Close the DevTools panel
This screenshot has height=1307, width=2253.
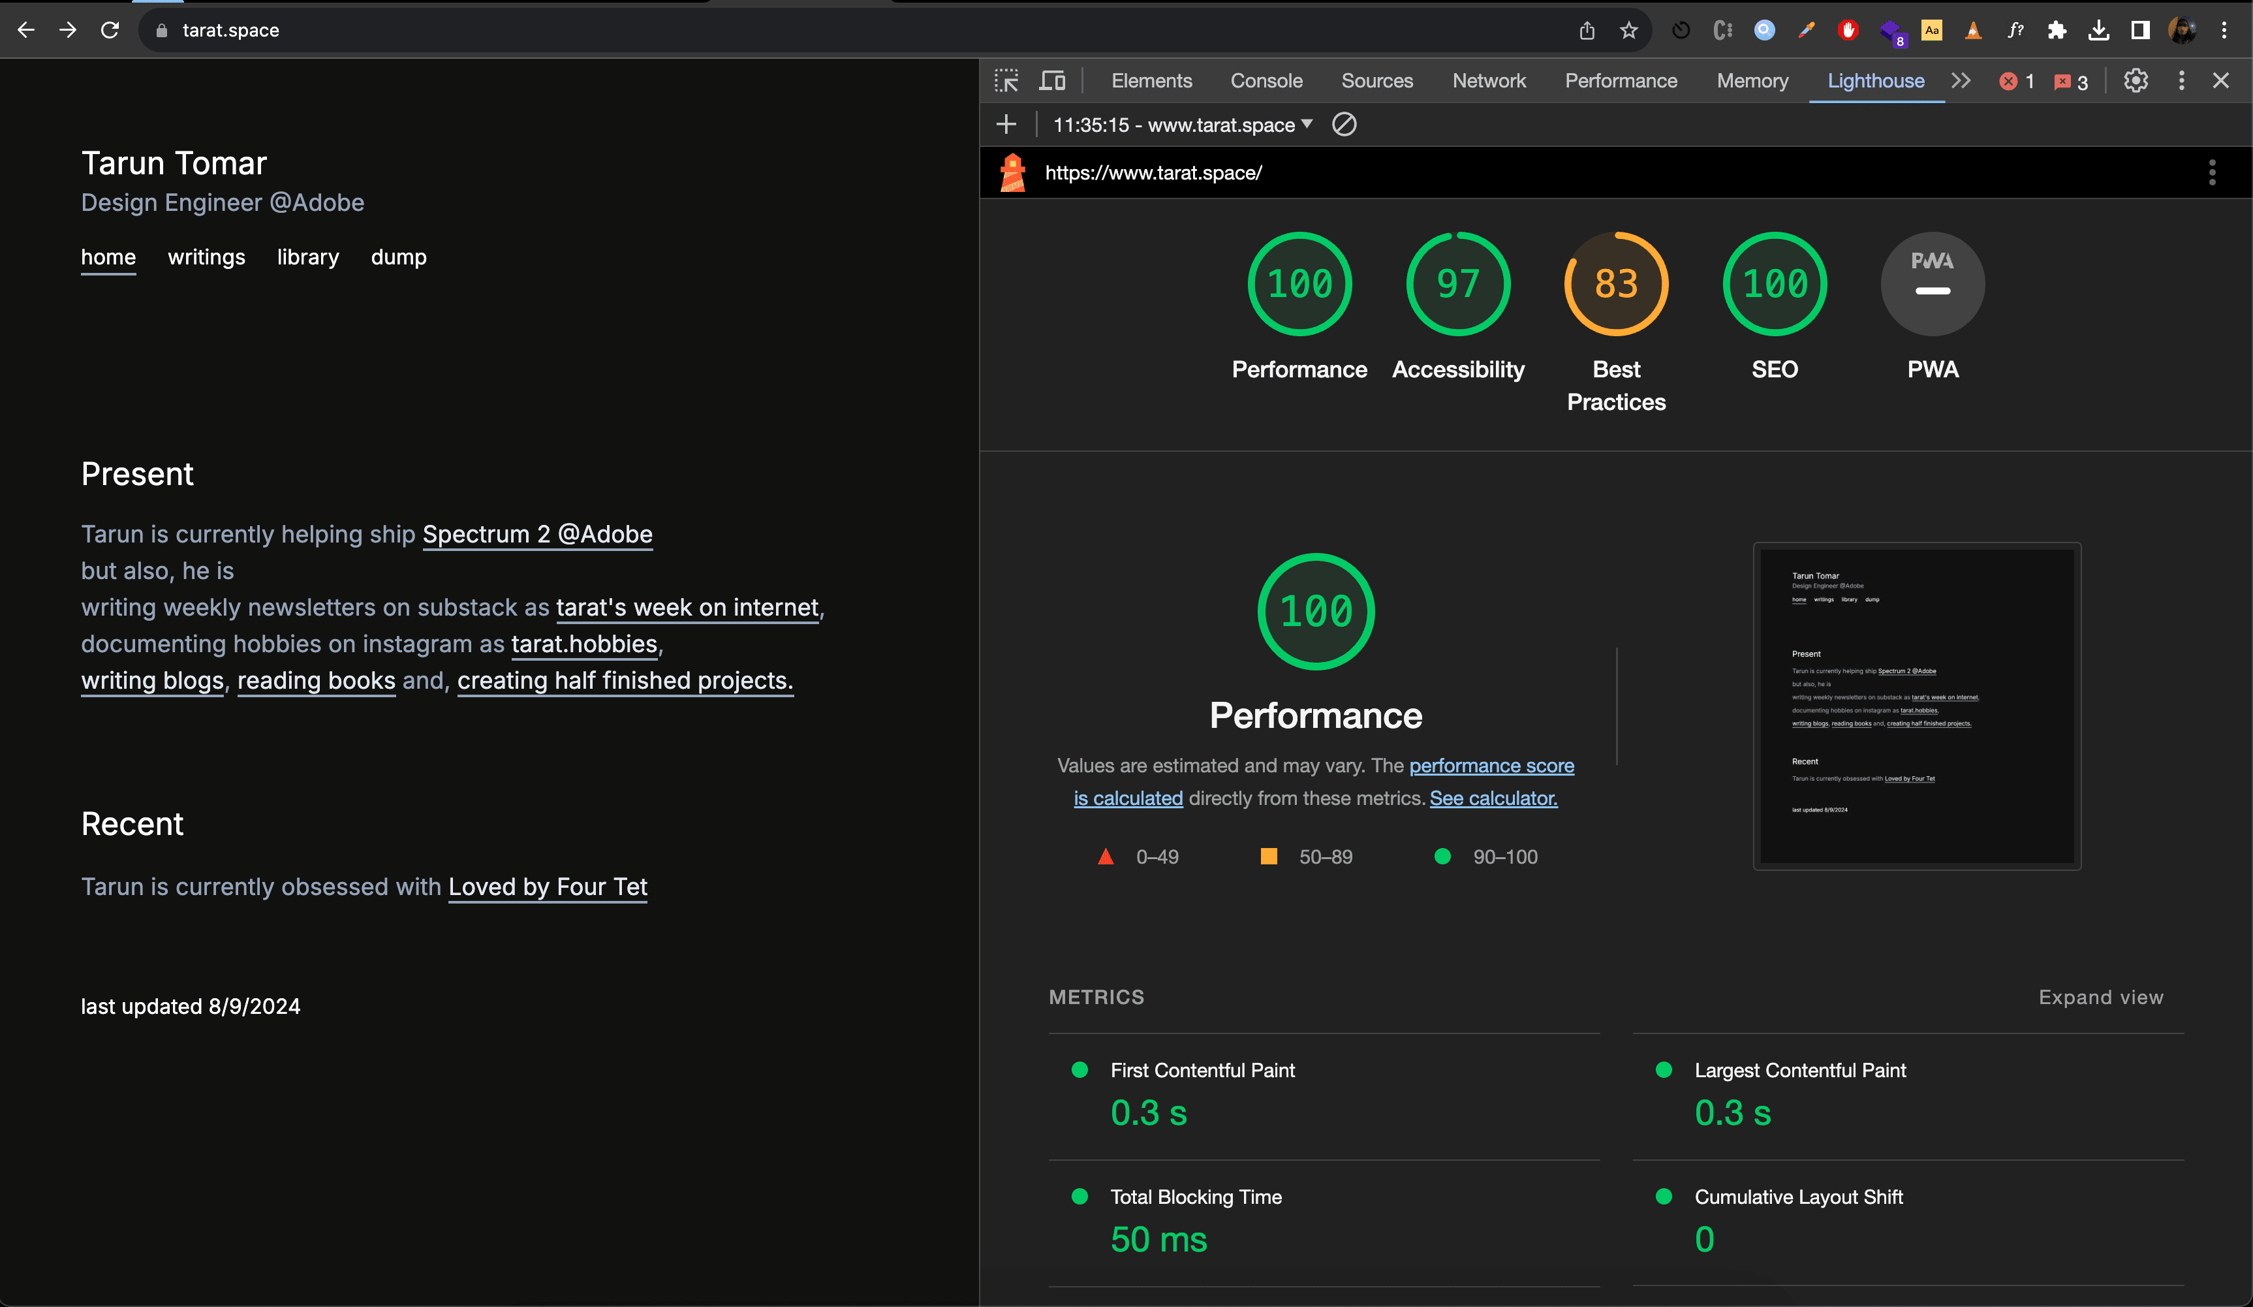tap(2221, 80)
